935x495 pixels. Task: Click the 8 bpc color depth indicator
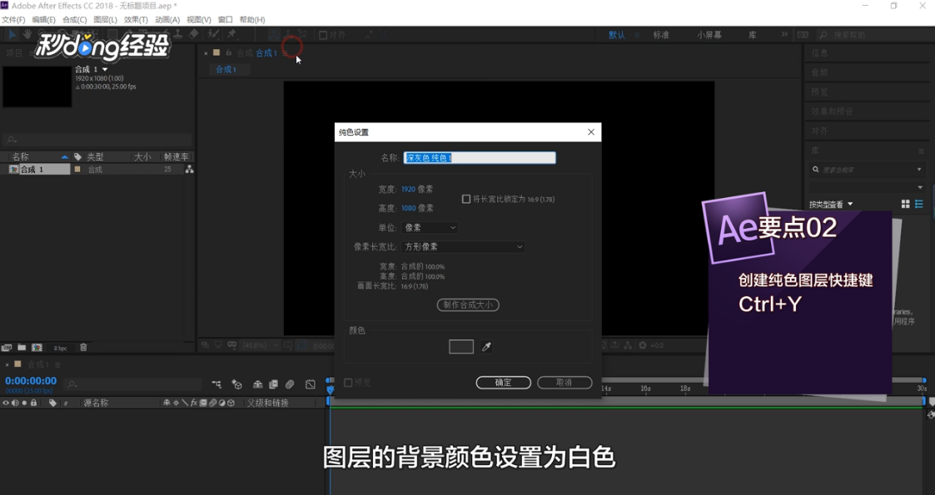click(60, 348)
